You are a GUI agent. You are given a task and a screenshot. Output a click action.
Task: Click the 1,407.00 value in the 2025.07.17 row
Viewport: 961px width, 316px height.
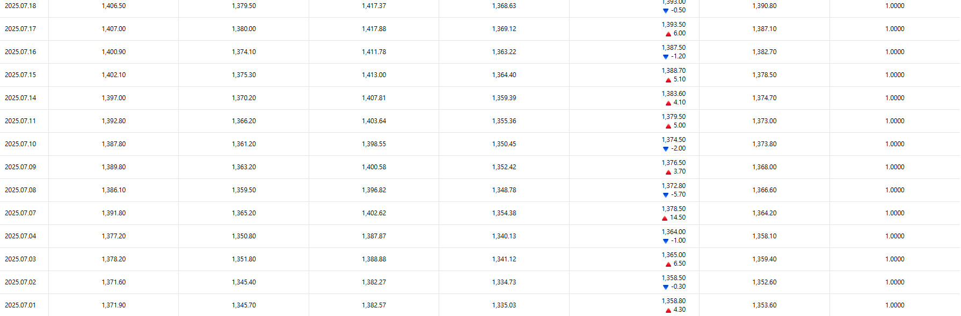[x=114, y=29]
